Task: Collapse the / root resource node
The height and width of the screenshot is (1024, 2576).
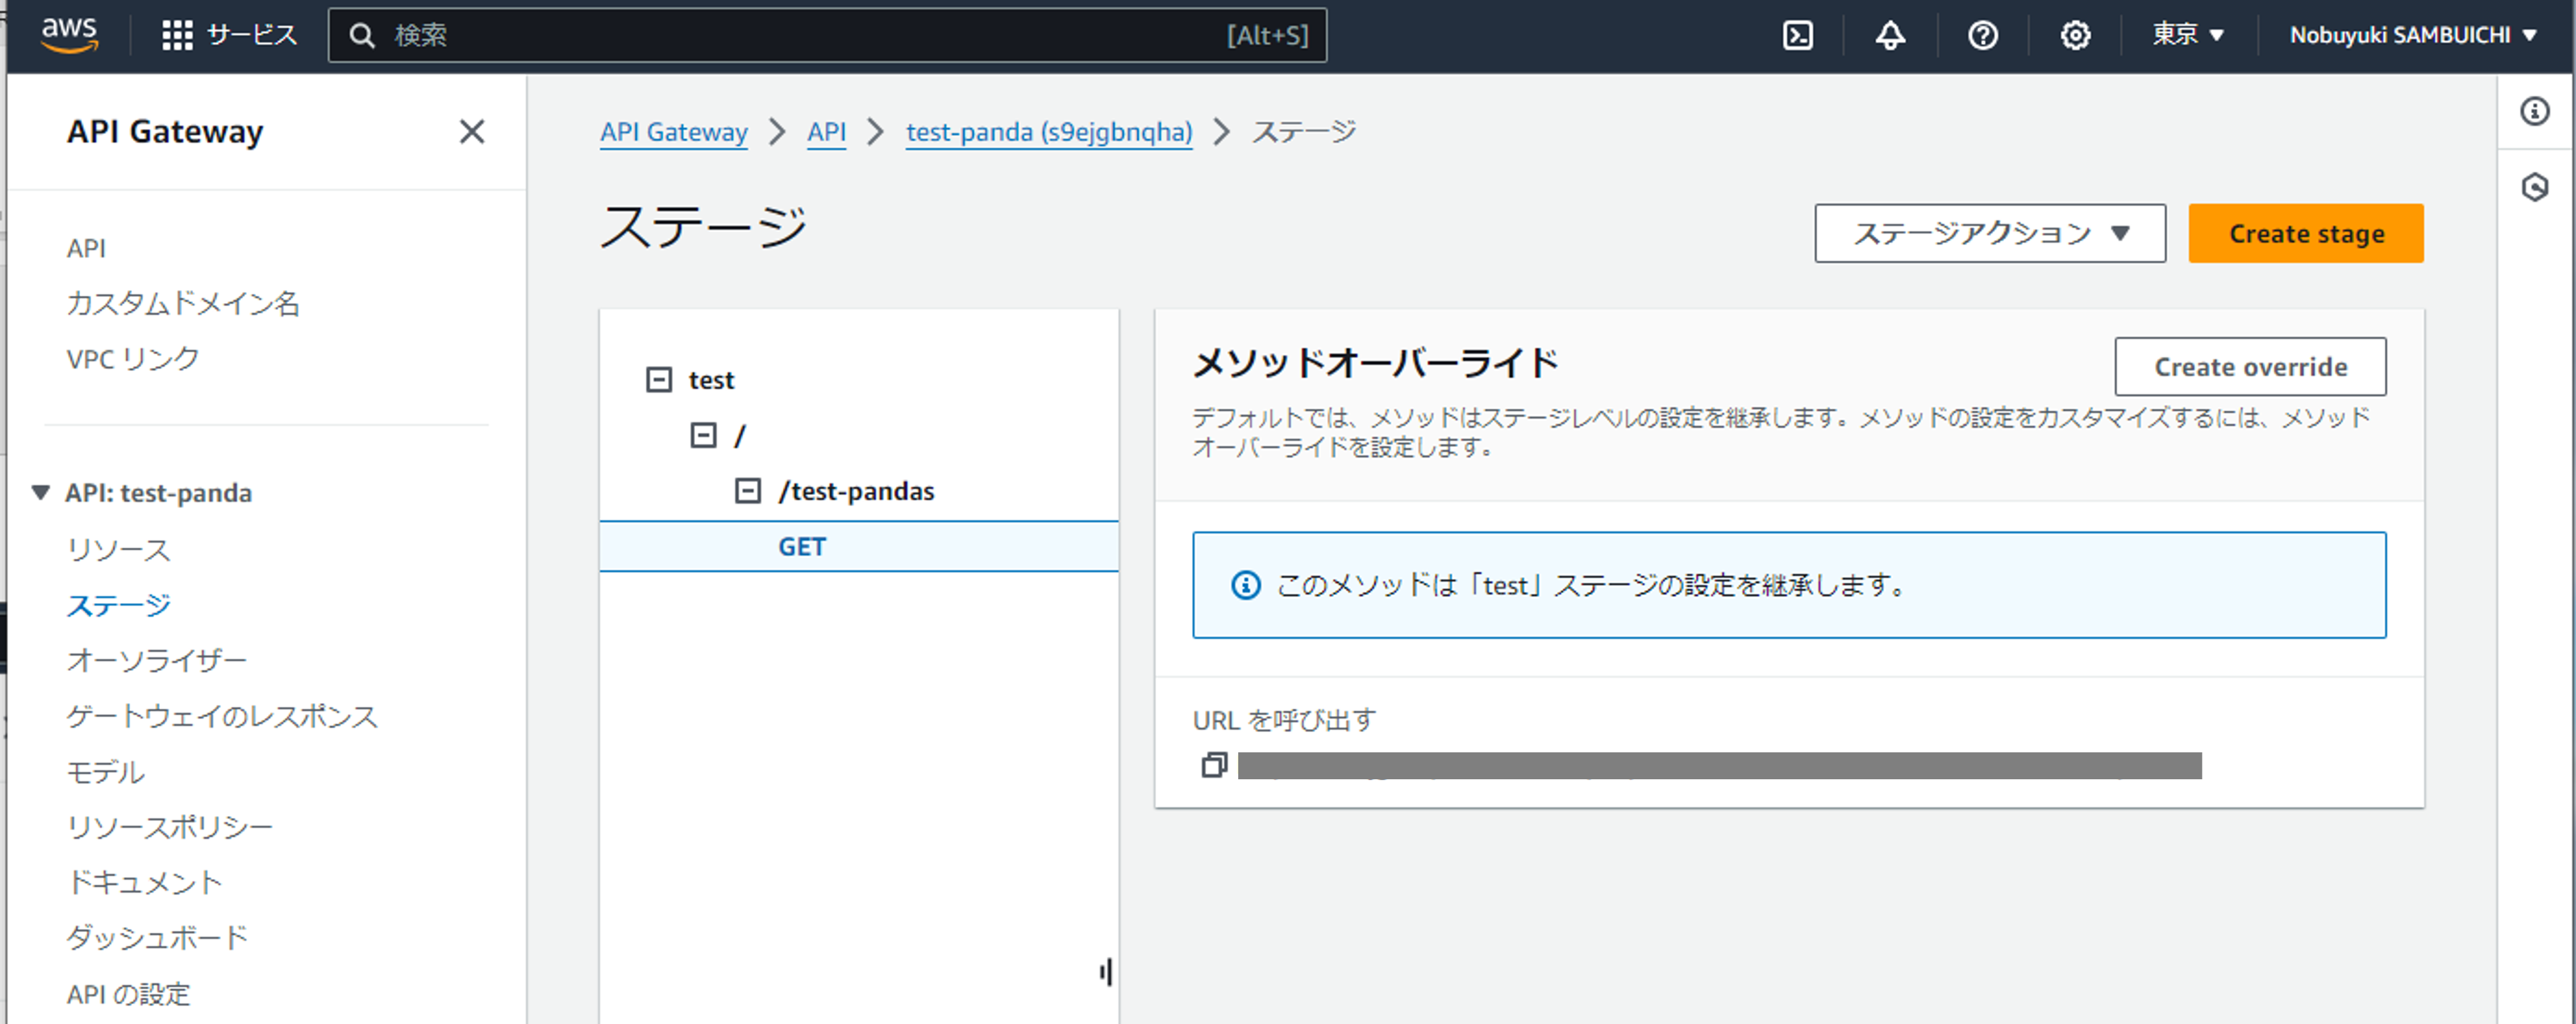Action: click(703, 435)
